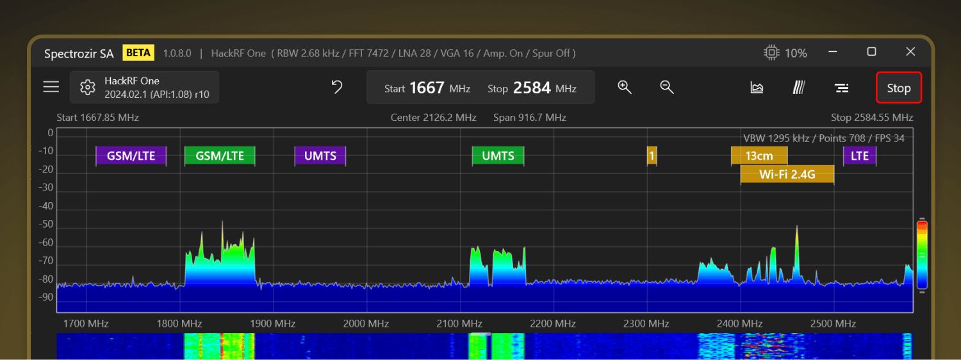Adjust the waterfall color level slider
961x360 pixels.
[922, 254]
